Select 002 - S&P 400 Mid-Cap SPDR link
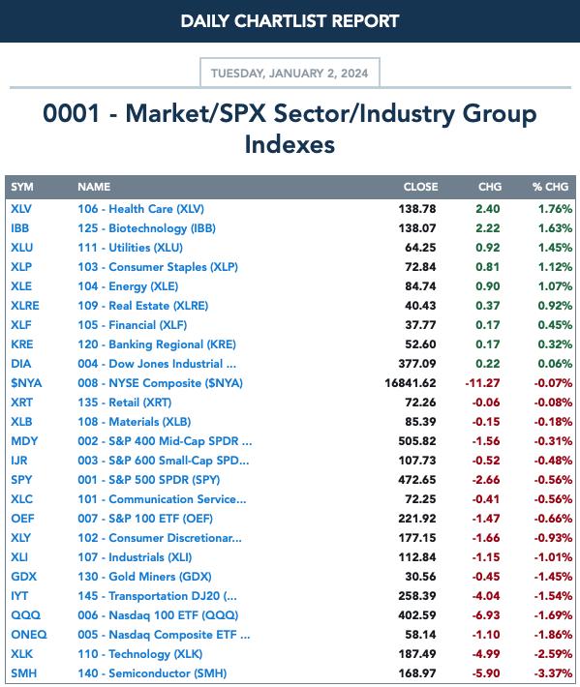This screenshot has height=687, width=580. tap(165, 441)
